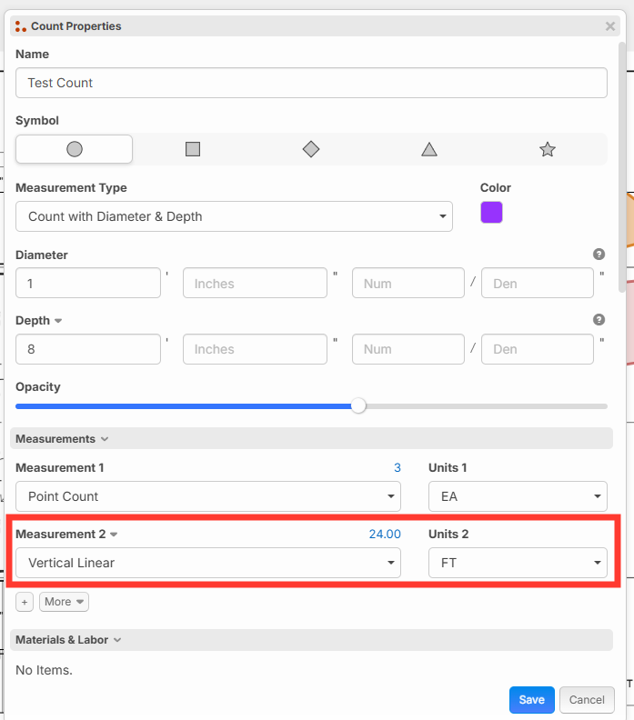Open the Units 2 FT dropdown
This screenshot has height=720, width=634.
click(x=518, y=563)
